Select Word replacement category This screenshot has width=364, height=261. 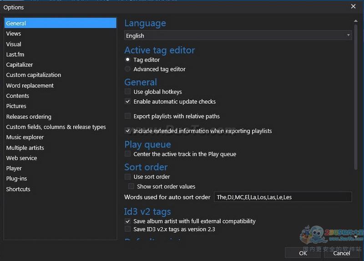pyautogui.click(x=61, y=86)
